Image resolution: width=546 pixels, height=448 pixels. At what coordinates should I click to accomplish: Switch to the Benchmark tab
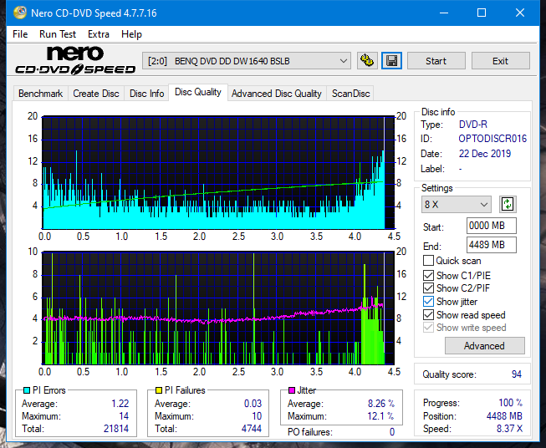pyautogui.click(x=40, y=94)
